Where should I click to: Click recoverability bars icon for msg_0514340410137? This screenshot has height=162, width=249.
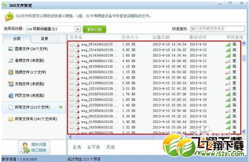pyautogui.click(x=228, y=45)
